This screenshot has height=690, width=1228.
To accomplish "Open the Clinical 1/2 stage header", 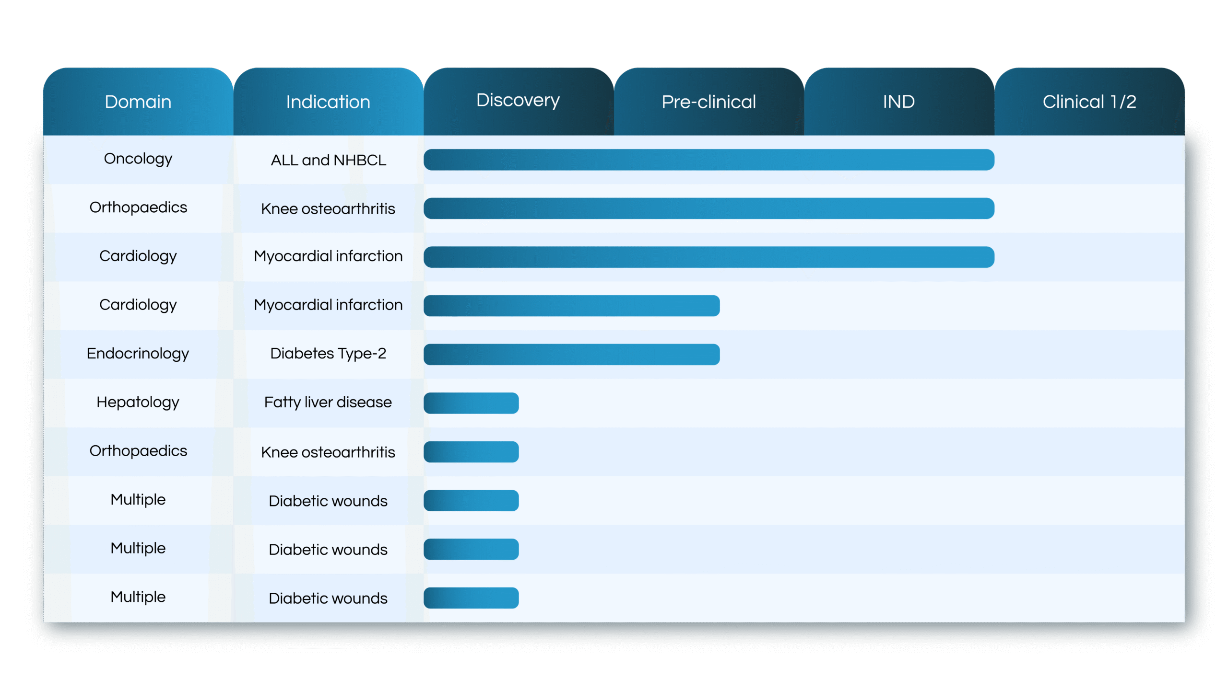I will click(x=1089, y=102).
